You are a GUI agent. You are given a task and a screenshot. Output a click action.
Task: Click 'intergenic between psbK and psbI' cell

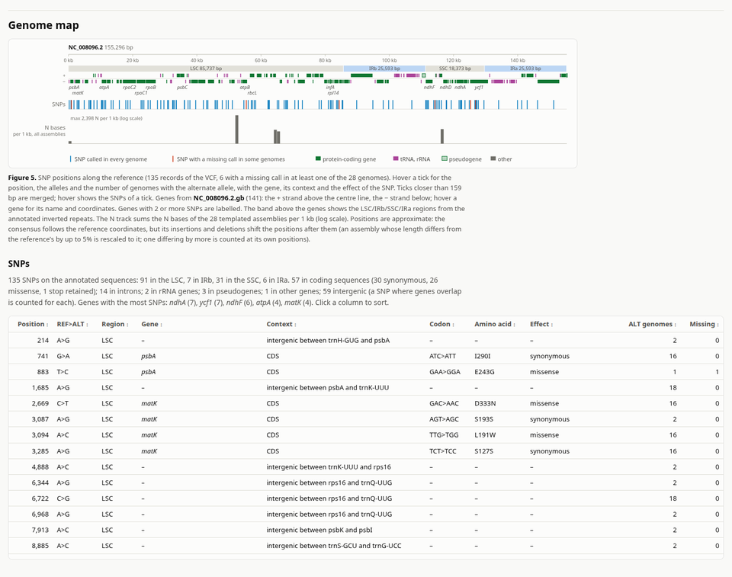pyautogui.click(x=319, y=530)
